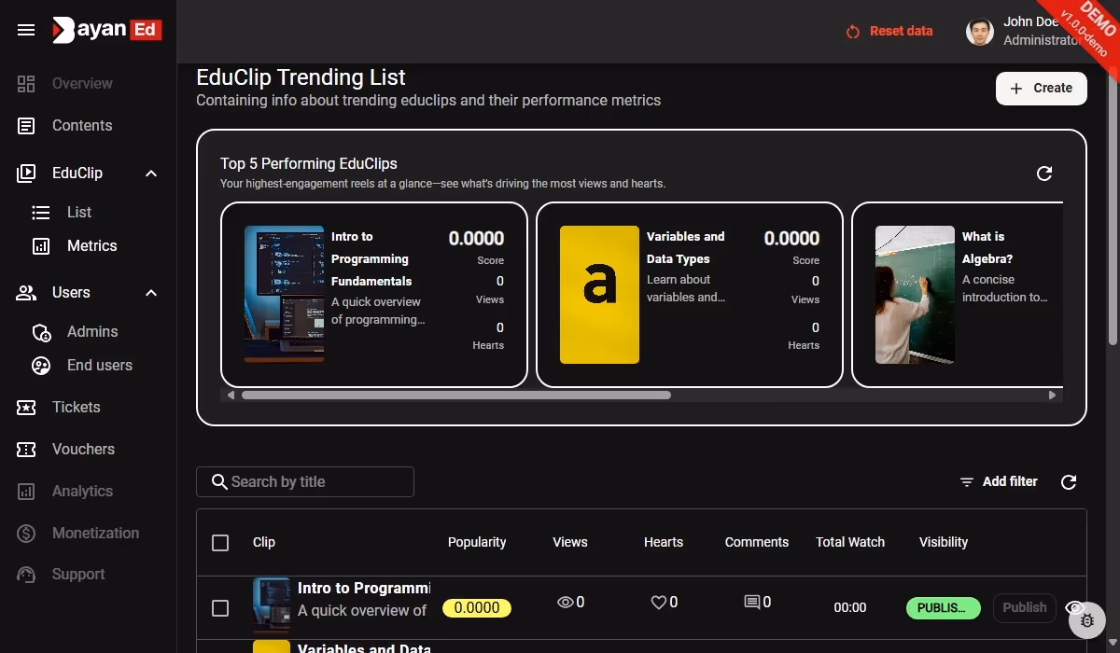Click Reset data in the top bar
Viewport: 1120px width, 653px height.
(889, 31)
